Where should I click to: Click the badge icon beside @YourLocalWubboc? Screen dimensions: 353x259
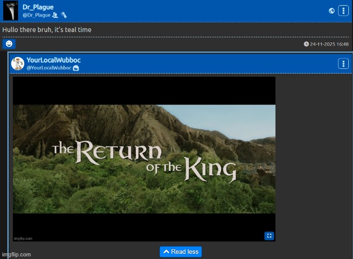[x=76, y=68]
